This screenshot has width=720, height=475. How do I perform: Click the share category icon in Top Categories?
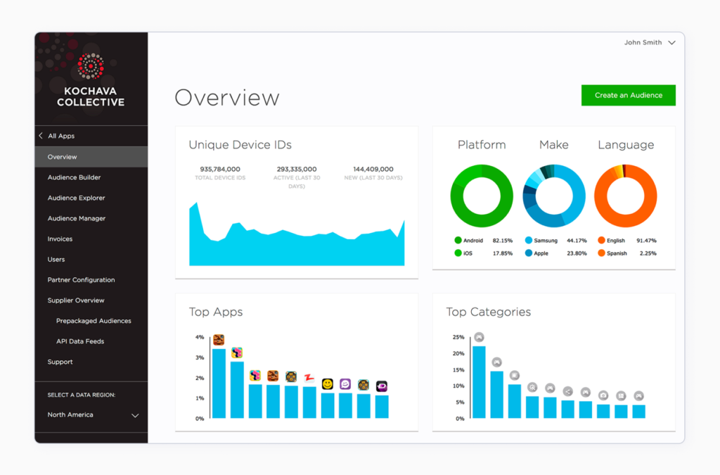568,391
